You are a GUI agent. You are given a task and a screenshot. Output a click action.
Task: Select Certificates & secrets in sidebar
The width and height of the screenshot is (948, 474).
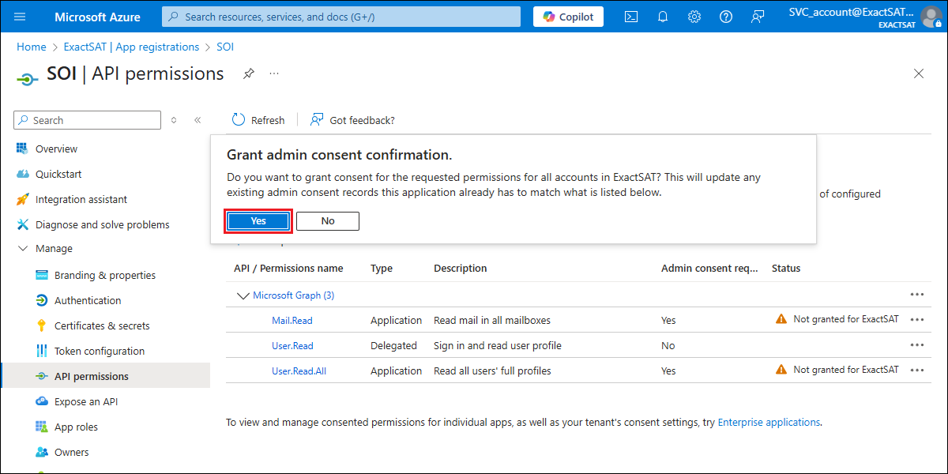click(102, 325)
